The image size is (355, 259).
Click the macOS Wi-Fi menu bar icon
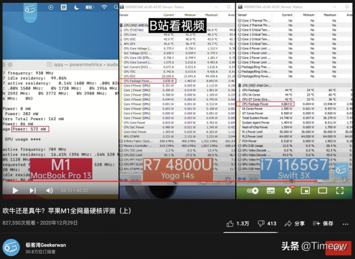[x=104, y=7]
